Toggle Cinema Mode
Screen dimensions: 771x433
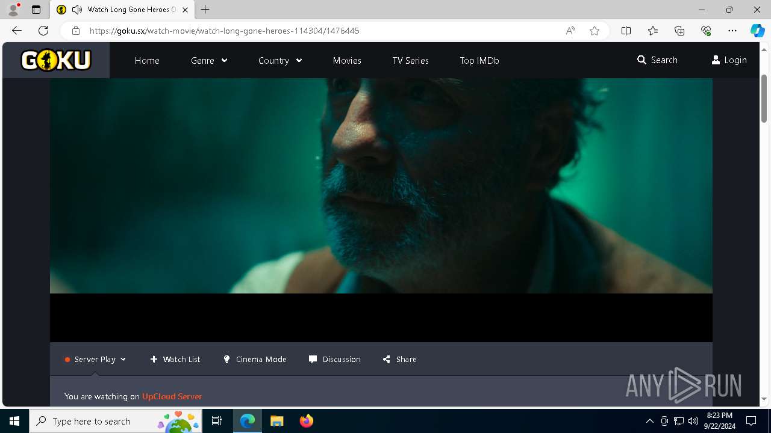(x=255, y=359)
